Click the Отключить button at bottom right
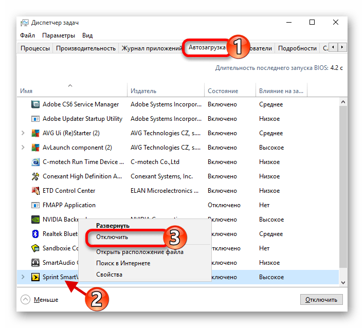Viewport: 364px width, 328px height. tap(321, 299)
